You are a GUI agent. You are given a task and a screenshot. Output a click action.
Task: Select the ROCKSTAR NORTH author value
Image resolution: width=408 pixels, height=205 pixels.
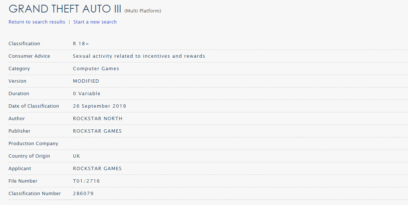point(98,118)
